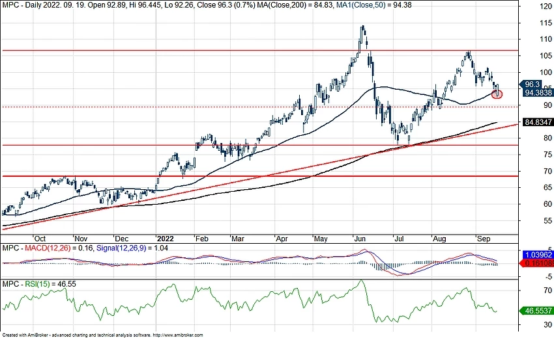The image size is (554, 338).
Task: Click the Oct label on time axis
Action: coord(40,239)
